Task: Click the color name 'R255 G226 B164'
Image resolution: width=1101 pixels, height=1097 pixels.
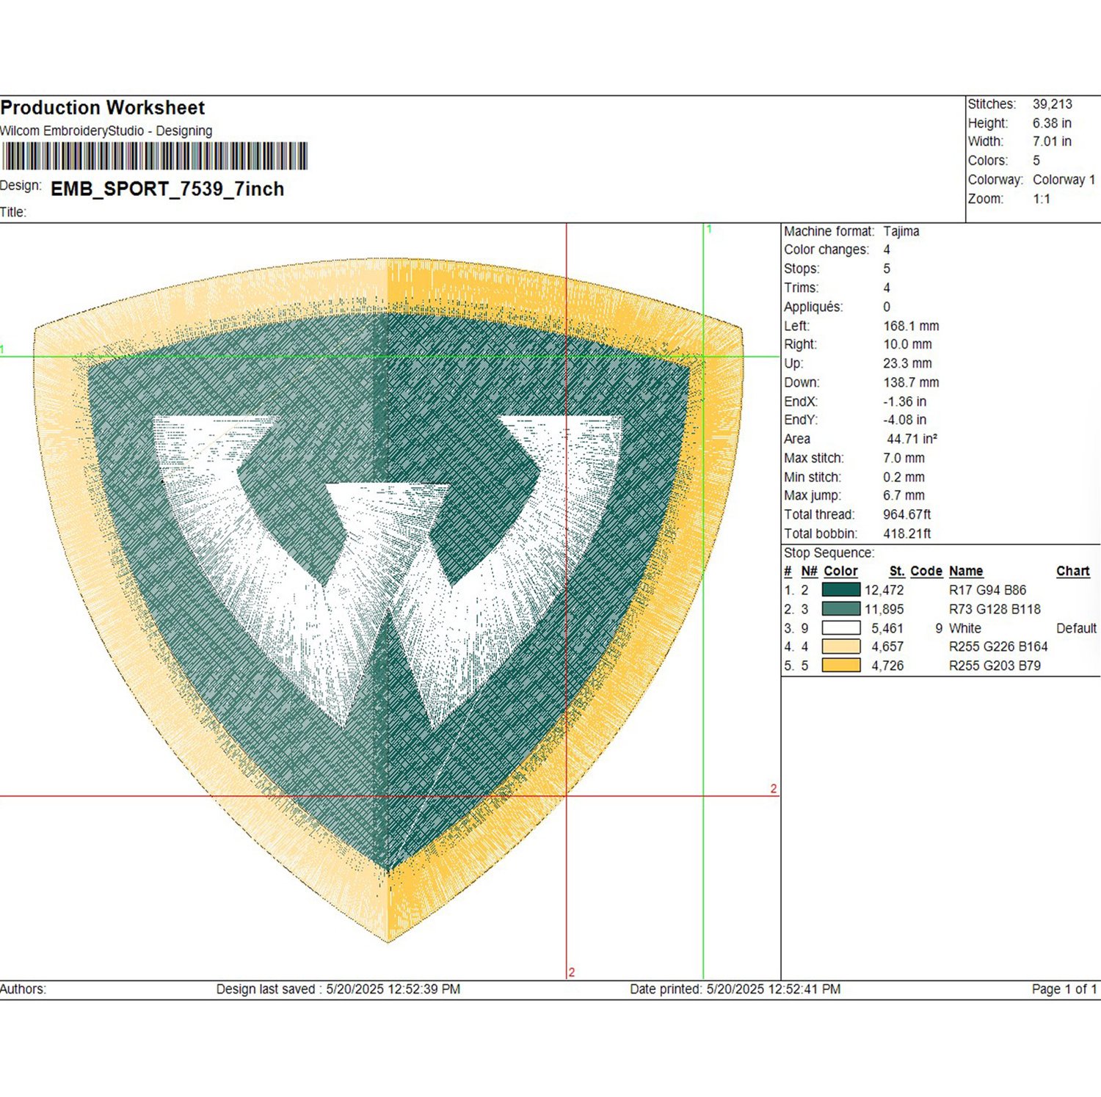Action: click(x=999, y=646)
